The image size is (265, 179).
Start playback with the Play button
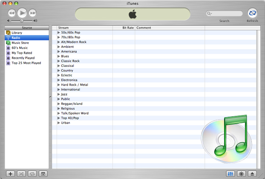click(x=22, y=13)
